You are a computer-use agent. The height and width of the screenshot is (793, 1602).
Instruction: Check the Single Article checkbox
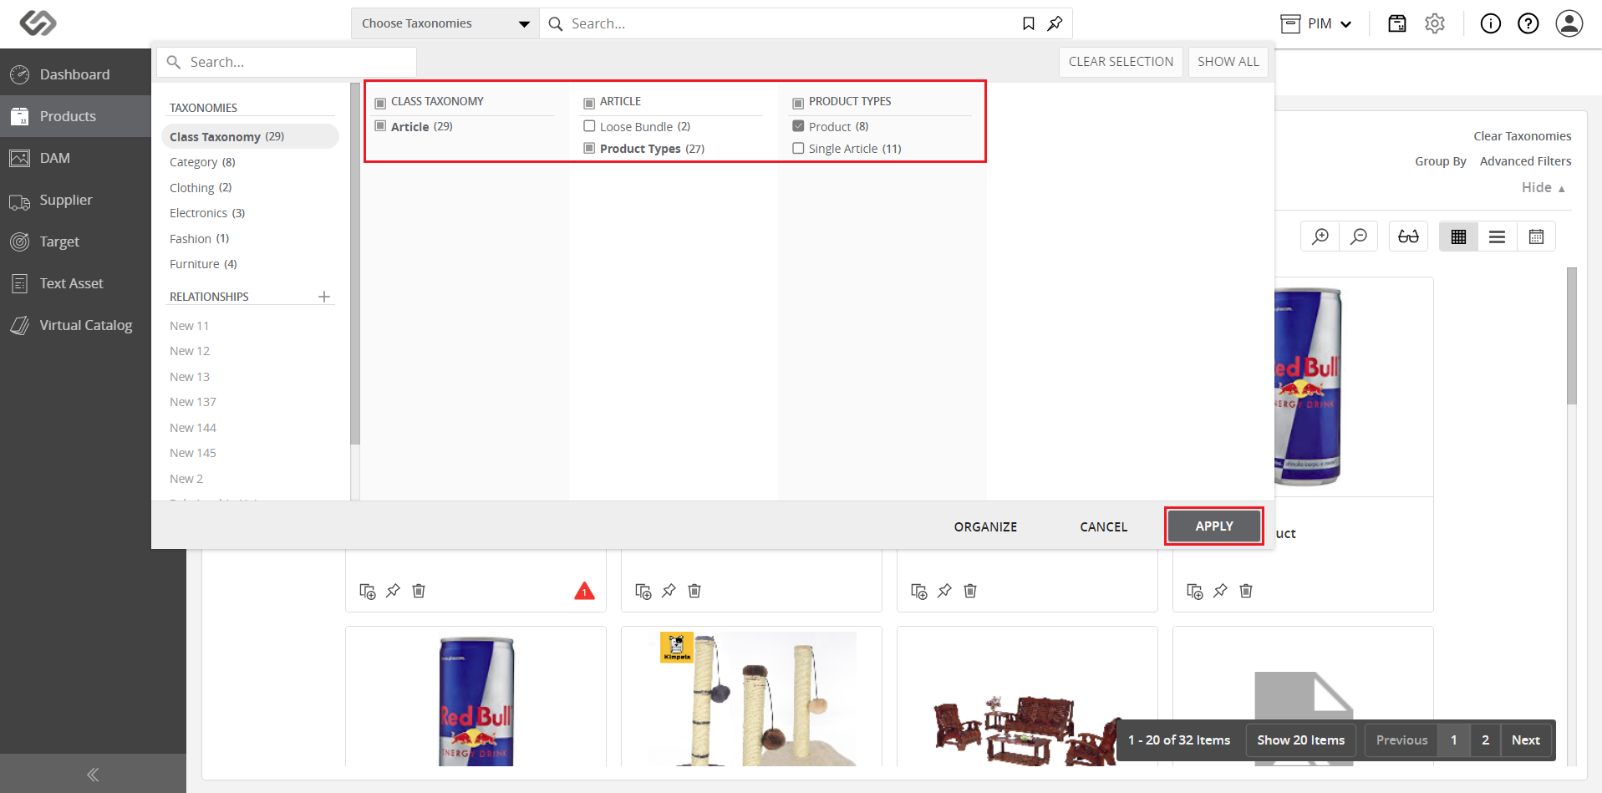point(798,148)
